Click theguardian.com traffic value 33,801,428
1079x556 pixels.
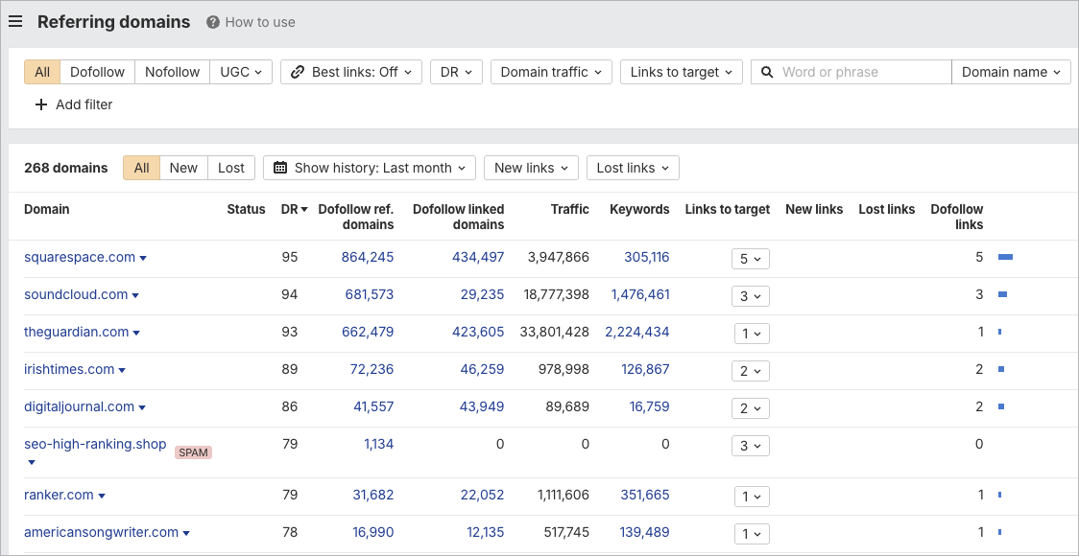coord(555,332)
